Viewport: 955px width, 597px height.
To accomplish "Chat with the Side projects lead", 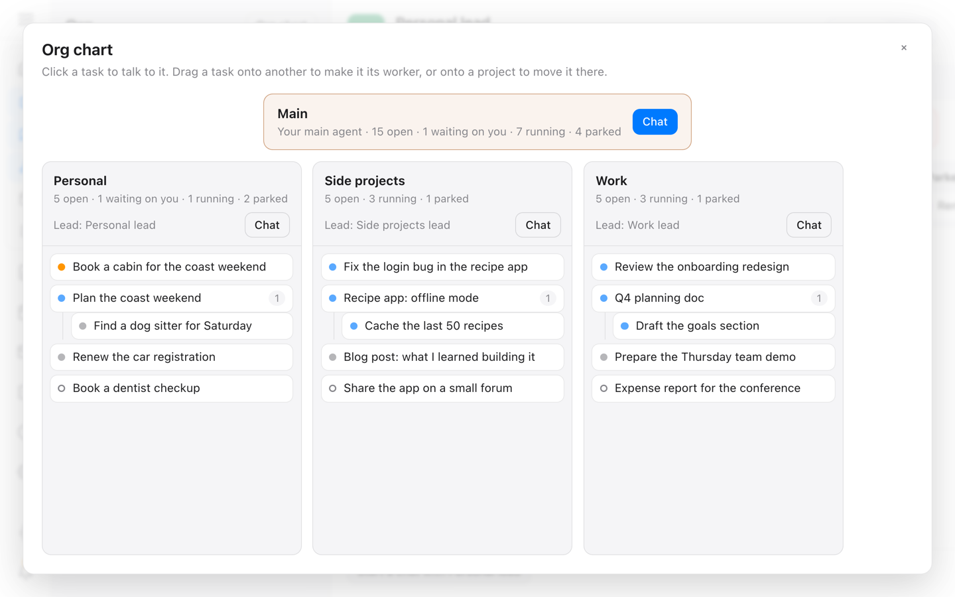I will [x=538, y=225].
